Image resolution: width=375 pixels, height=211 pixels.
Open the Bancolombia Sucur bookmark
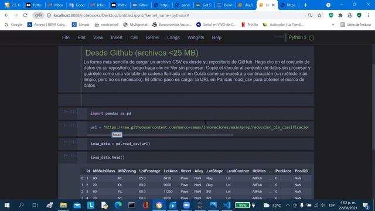[x=172, y=25]
